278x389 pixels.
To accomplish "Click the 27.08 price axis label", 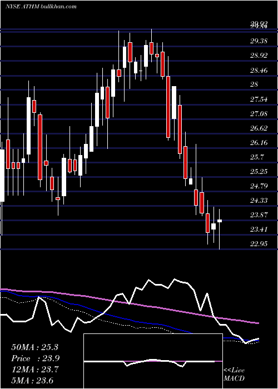I will tap(259, 114).
